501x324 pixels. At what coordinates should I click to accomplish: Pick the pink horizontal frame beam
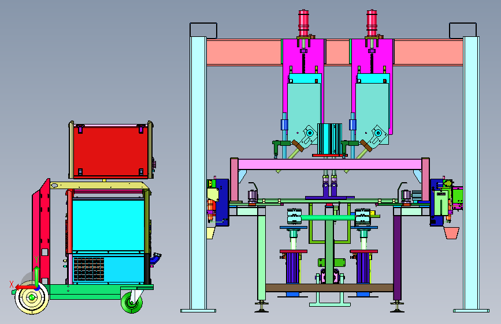[330, 164]
